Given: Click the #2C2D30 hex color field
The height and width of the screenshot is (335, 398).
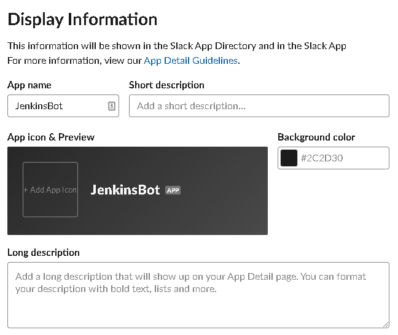Looking at the screenshot, I should [334, 158].
